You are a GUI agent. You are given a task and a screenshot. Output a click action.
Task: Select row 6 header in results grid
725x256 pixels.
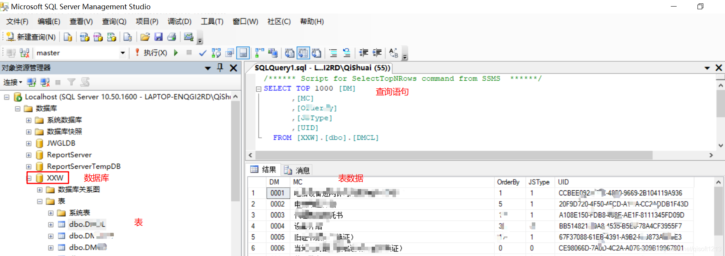(x=257, y=248)
